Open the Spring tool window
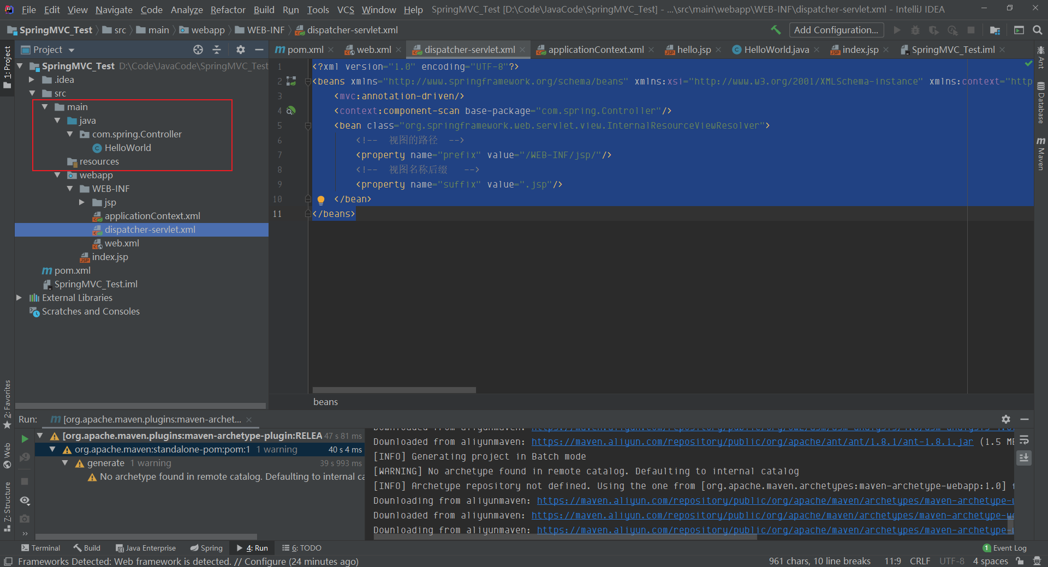1048x567 pixels. point(206,548)
